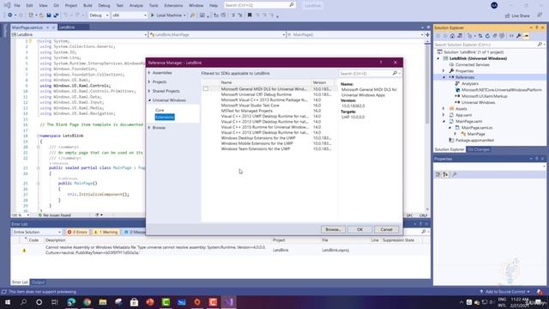Open the File menu
This screenshot has height=309, width=549.
17,6
